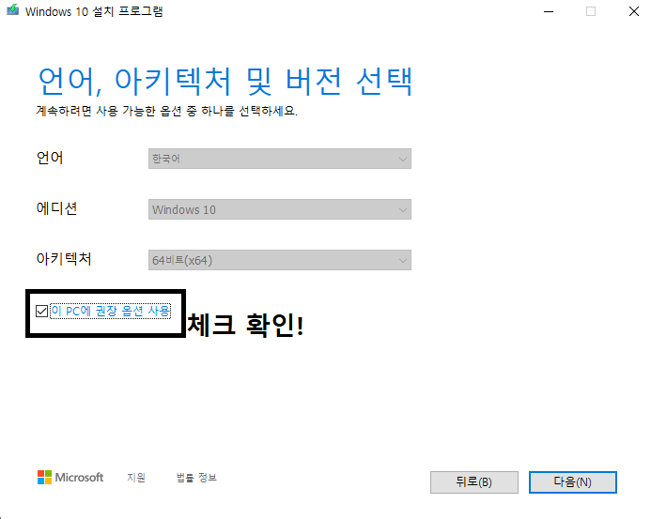Image resolution: width=651 pixels, height=519 pixels.
Task: Open the 법률 정보 link
Action: (x=196, y=478)
